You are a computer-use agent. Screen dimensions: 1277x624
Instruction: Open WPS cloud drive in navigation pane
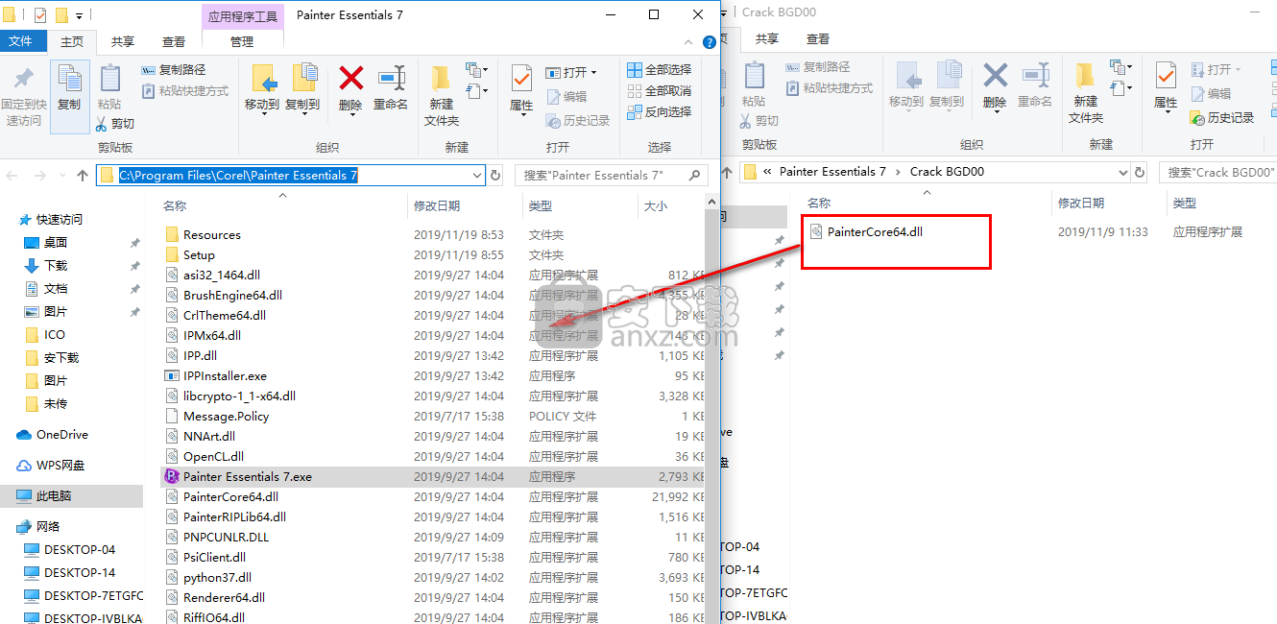tap(60, 466)
